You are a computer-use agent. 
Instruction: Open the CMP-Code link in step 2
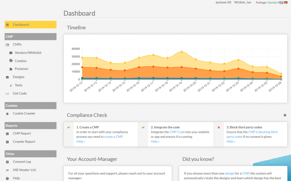[x=177, y=132]
